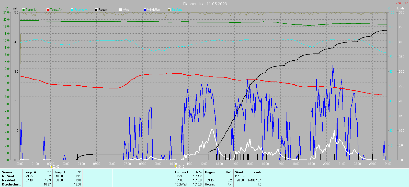The height and width of the screenshot is (187, 409).
Task: Click the green Temp. I. legend square
Action: [x=24, y=10]
